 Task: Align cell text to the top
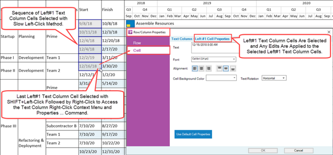tap(219, 68)
